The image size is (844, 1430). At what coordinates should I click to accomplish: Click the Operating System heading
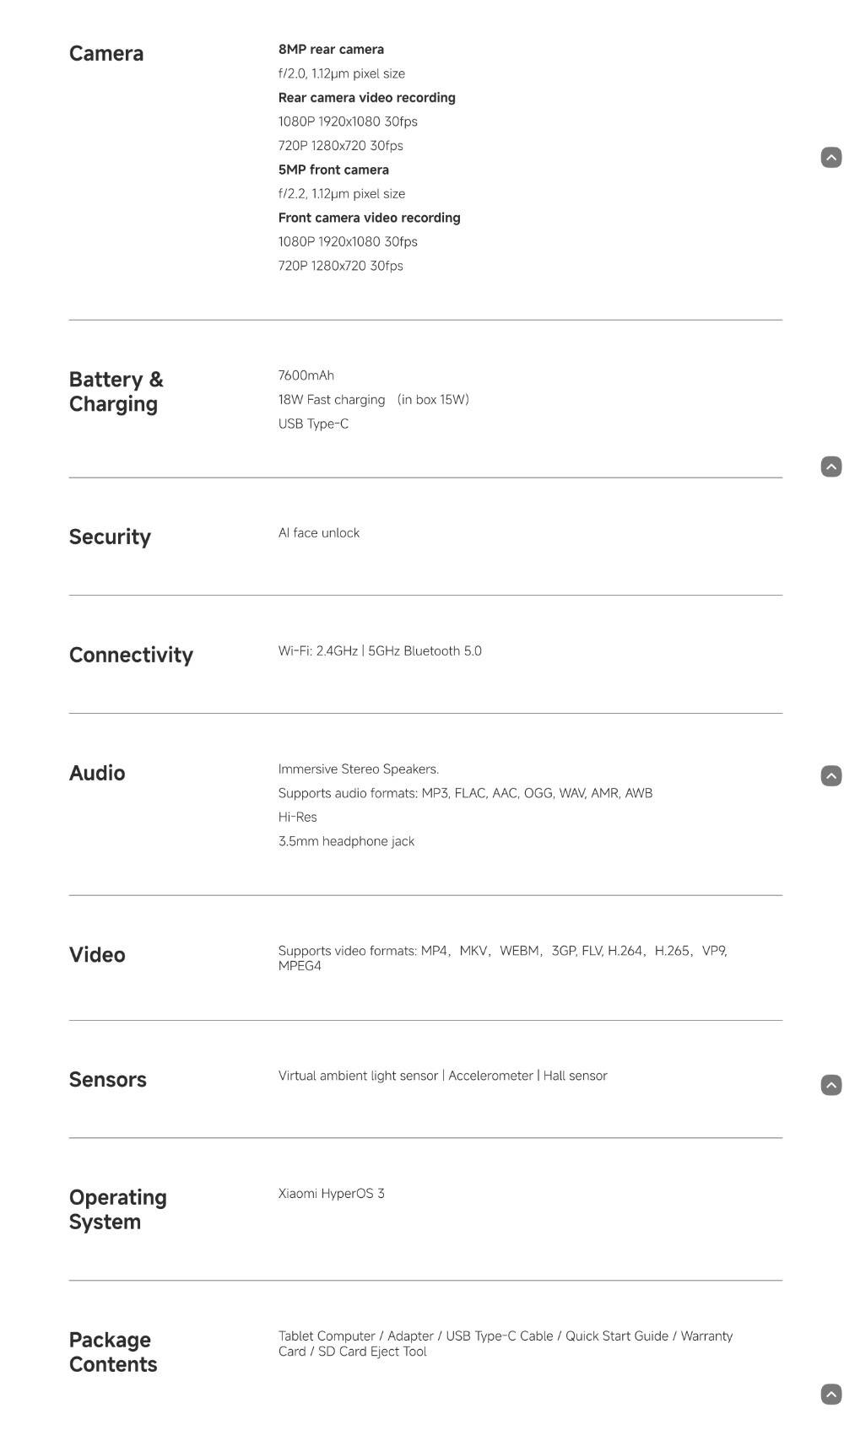(x=117, y=1210)
